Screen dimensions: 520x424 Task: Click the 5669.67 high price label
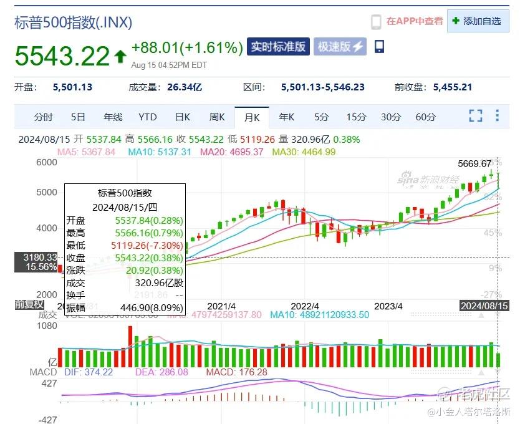point(474,163)
